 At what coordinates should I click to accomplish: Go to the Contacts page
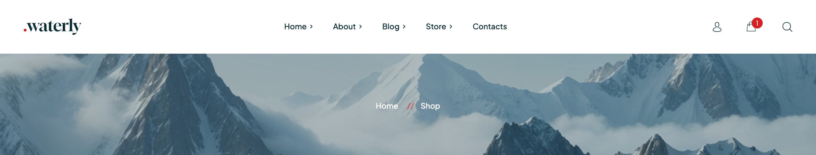click(x=490, y=27)
